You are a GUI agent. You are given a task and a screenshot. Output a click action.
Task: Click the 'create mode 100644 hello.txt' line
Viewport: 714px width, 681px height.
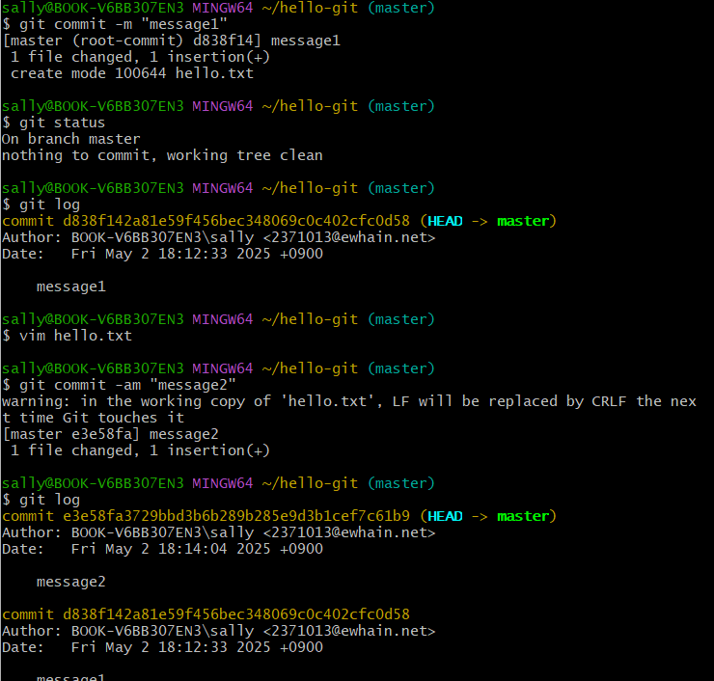pos(132,73)
